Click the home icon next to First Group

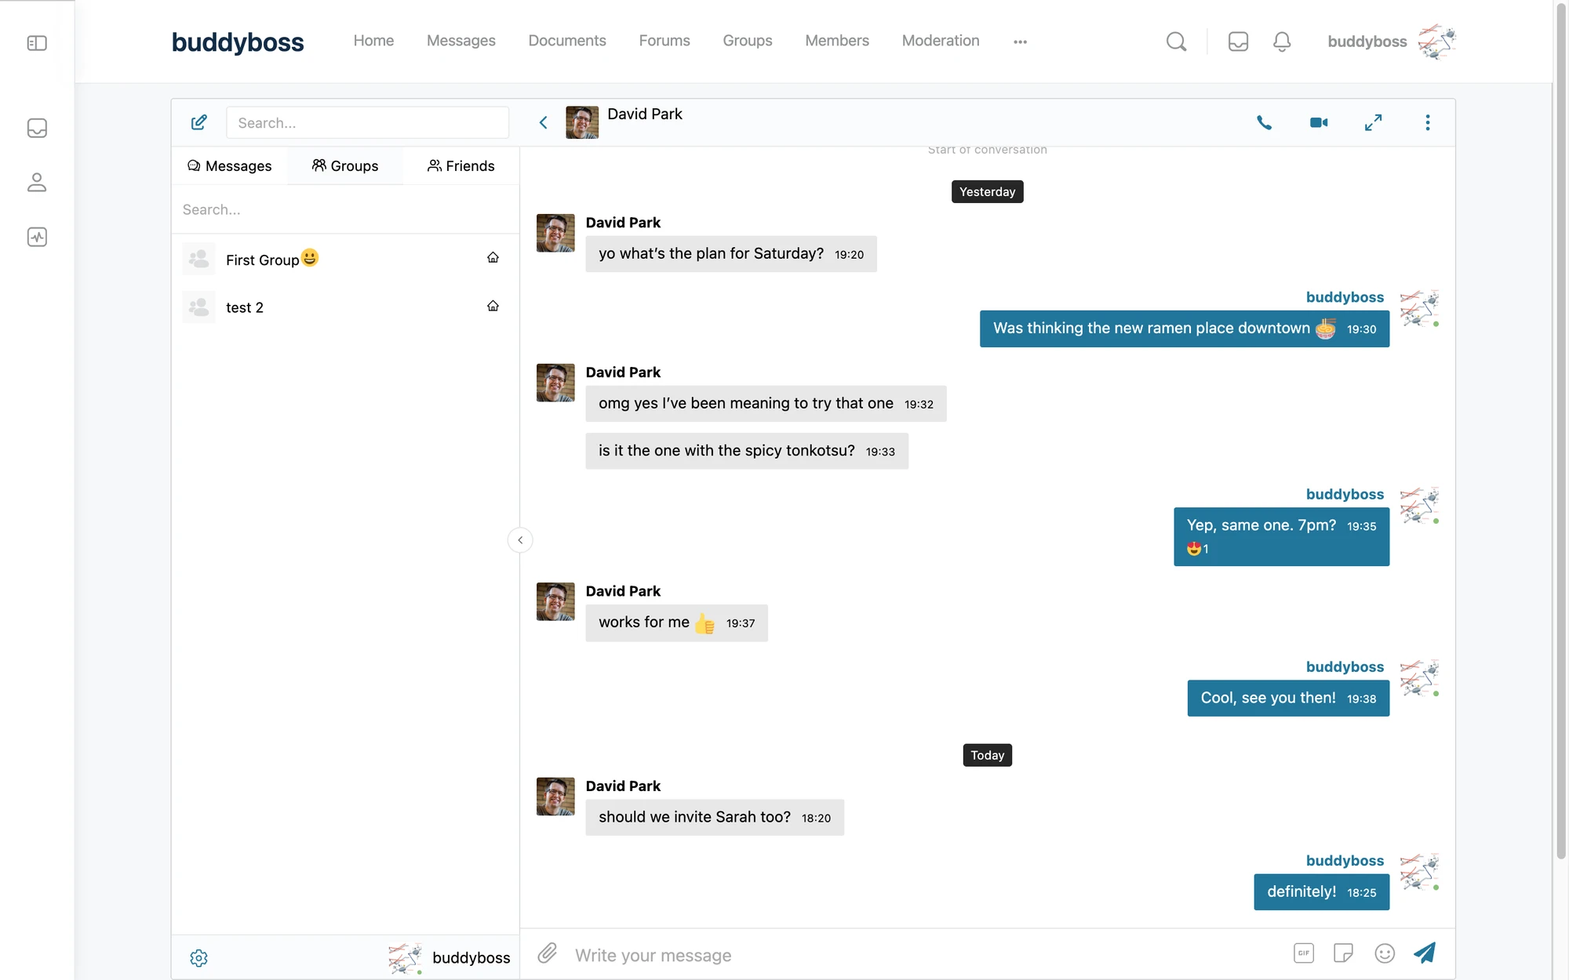[x=493, y=258]
